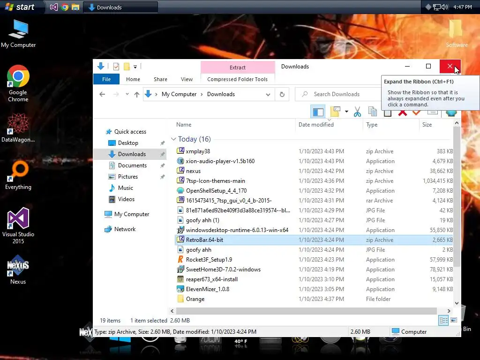Click the red X delete toolbar icon

[402, 113]
